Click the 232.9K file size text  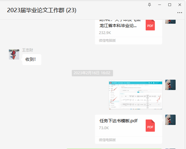click(105, 33)
